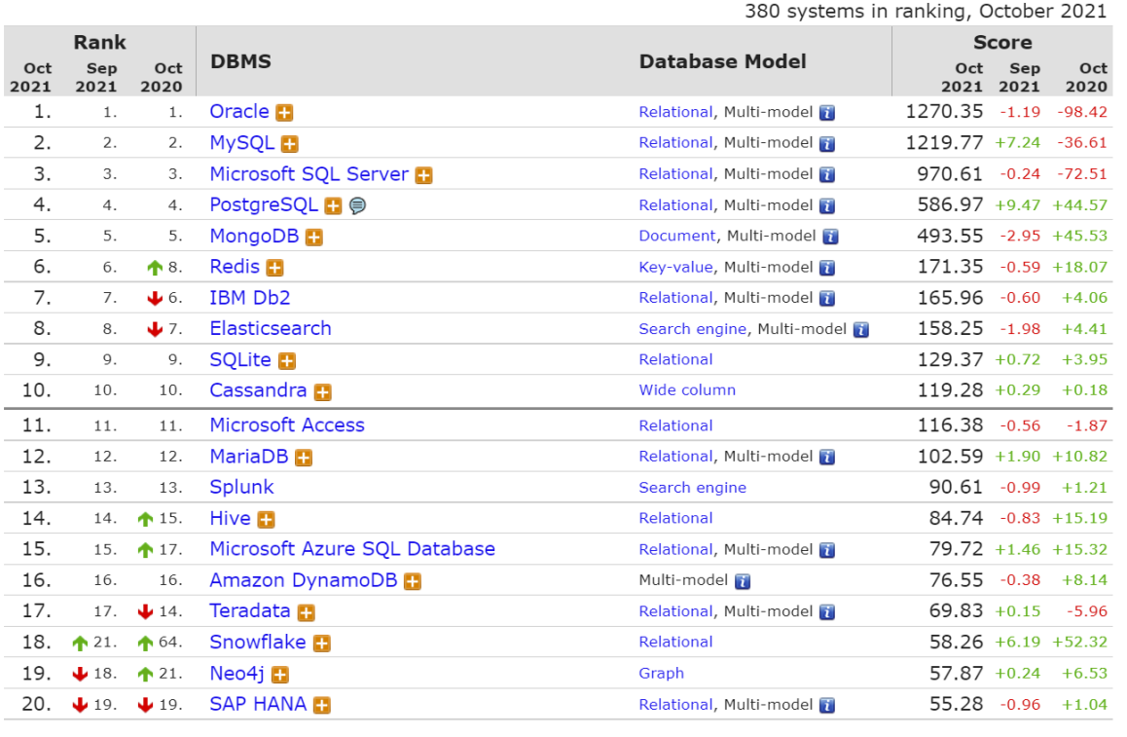1127x737 pixels.
Task: Click the plus icon next to Snowflake
Action: point(322,644)
